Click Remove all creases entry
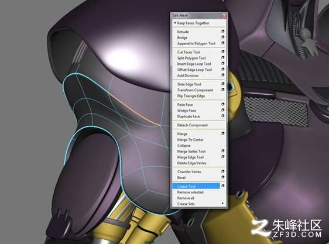329x244 pixels. coord(186,198)
